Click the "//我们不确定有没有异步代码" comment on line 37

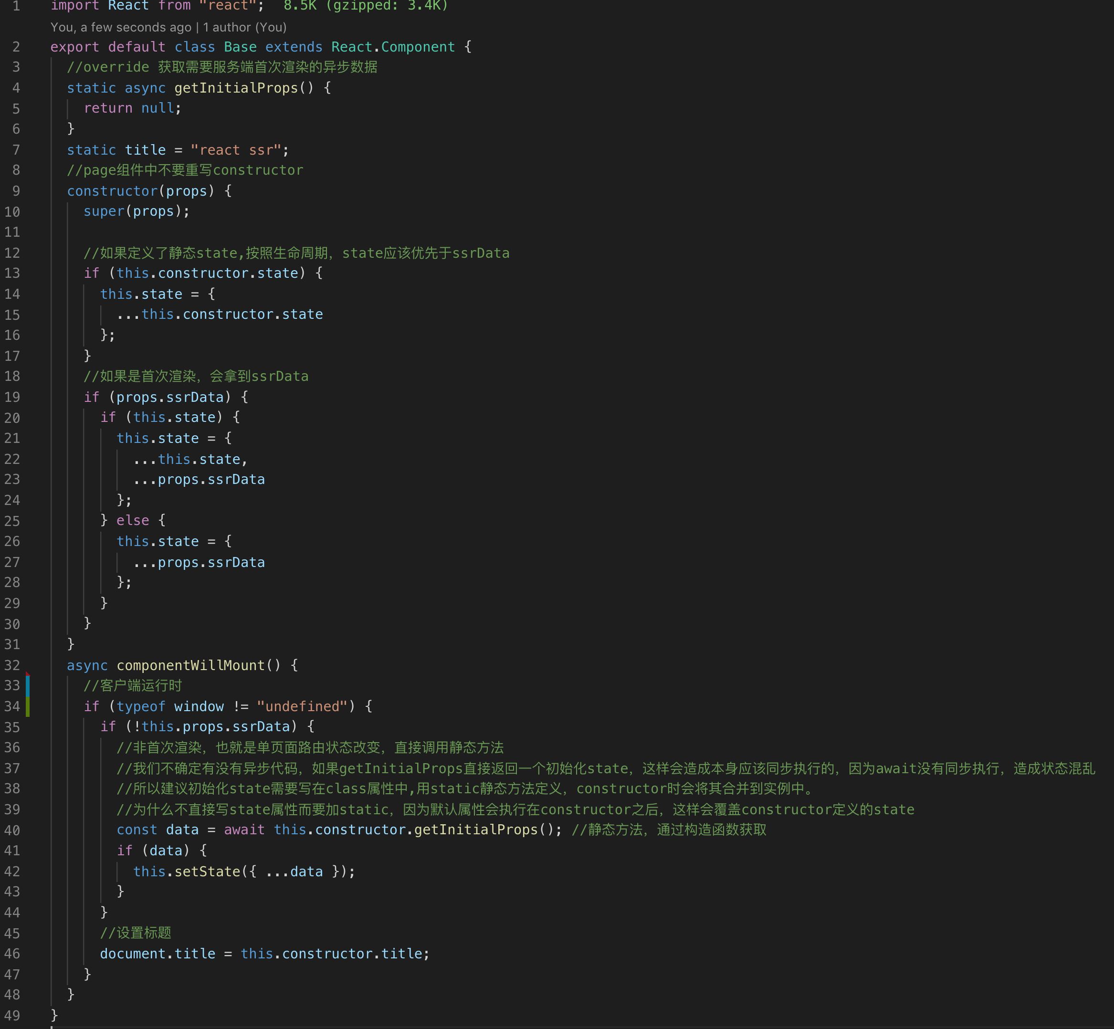coord(606,768)
